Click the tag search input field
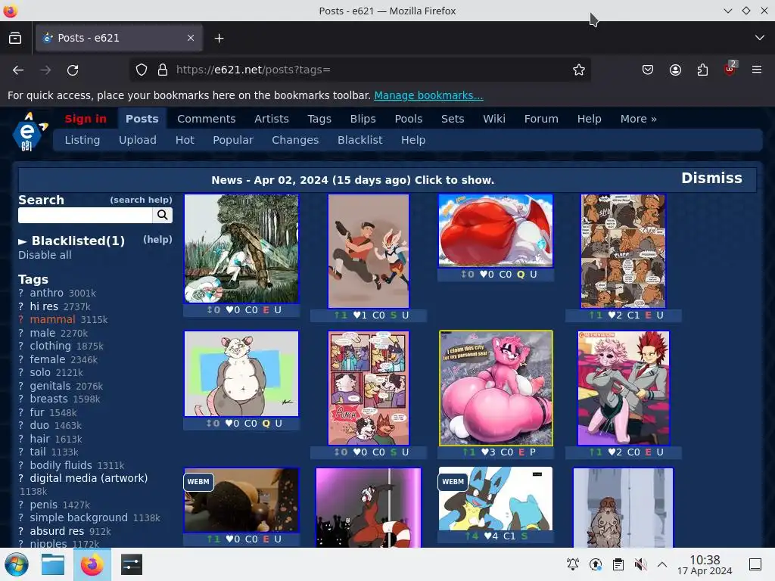Viewport: 775px width, 581px height. point(85,215)
